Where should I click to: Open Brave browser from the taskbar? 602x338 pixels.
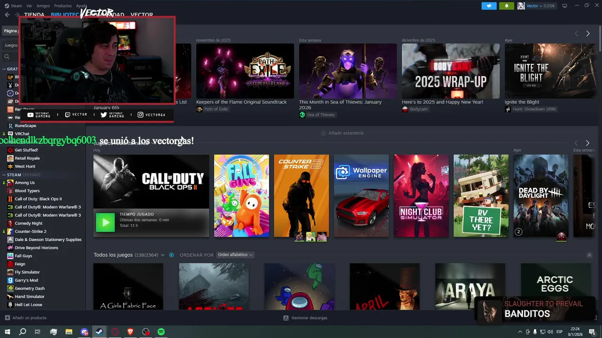tap(130, 332)
